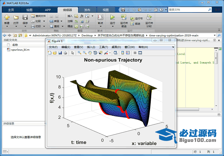224x156 pixels.
Task: Open the brush color dropdown arrow
Action: 110,53
